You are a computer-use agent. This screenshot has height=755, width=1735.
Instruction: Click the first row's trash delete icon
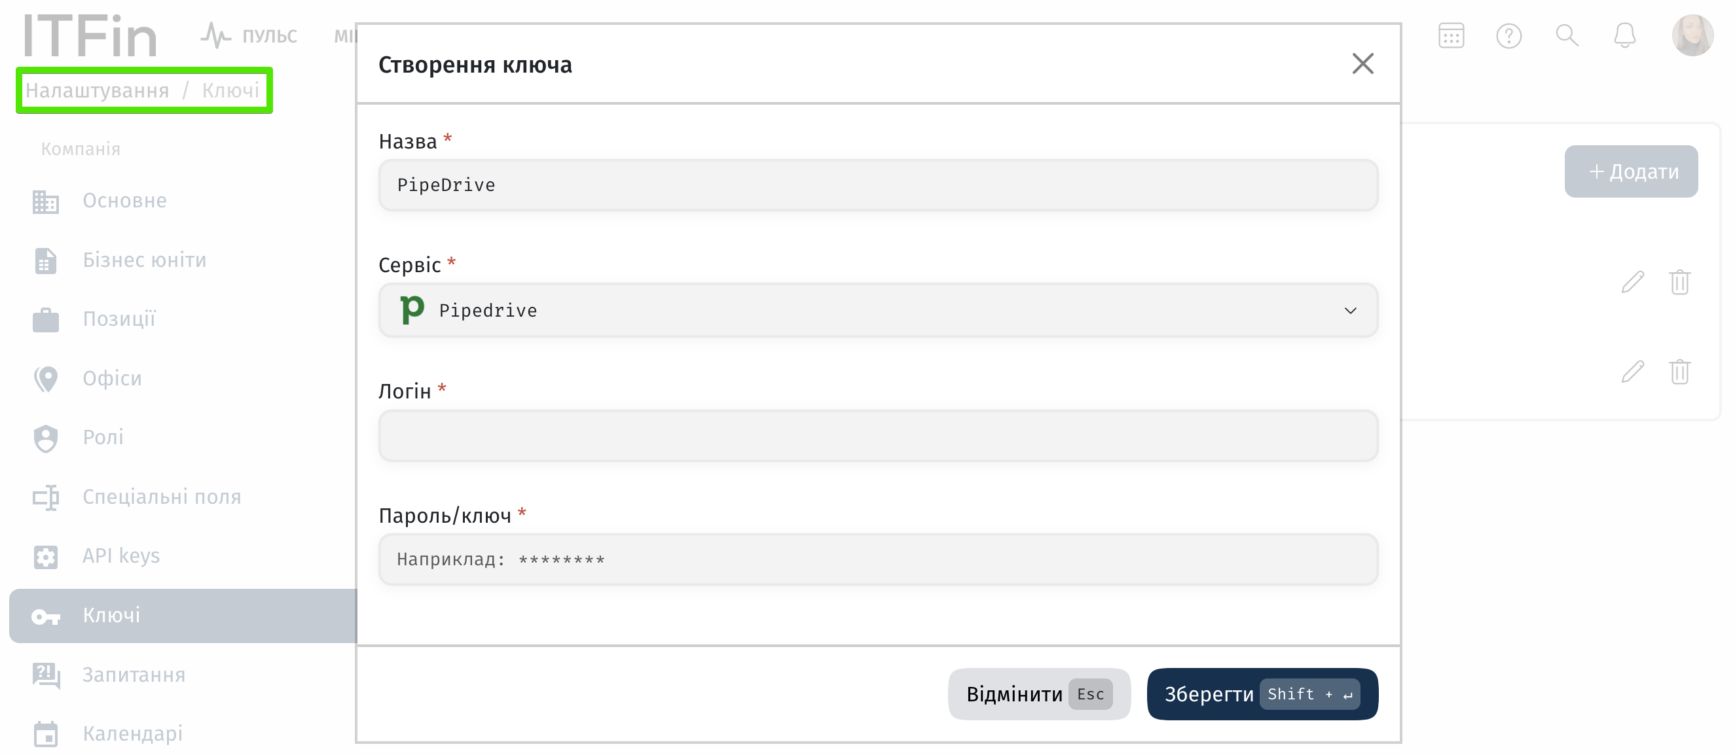pos(1680,282)
